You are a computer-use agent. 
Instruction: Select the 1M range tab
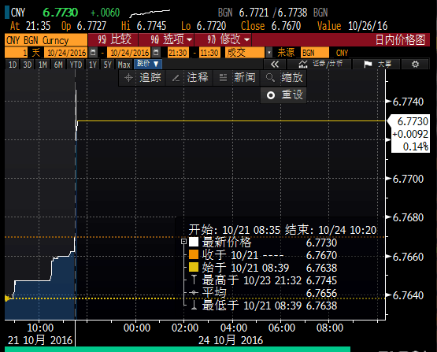tap(43, 65)
